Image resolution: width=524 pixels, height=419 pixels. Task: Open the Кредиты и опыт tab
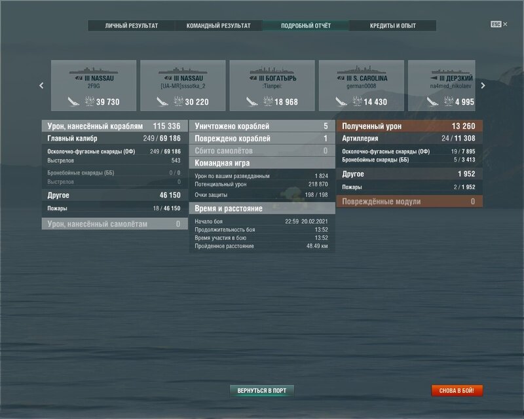tap(392, 26)
